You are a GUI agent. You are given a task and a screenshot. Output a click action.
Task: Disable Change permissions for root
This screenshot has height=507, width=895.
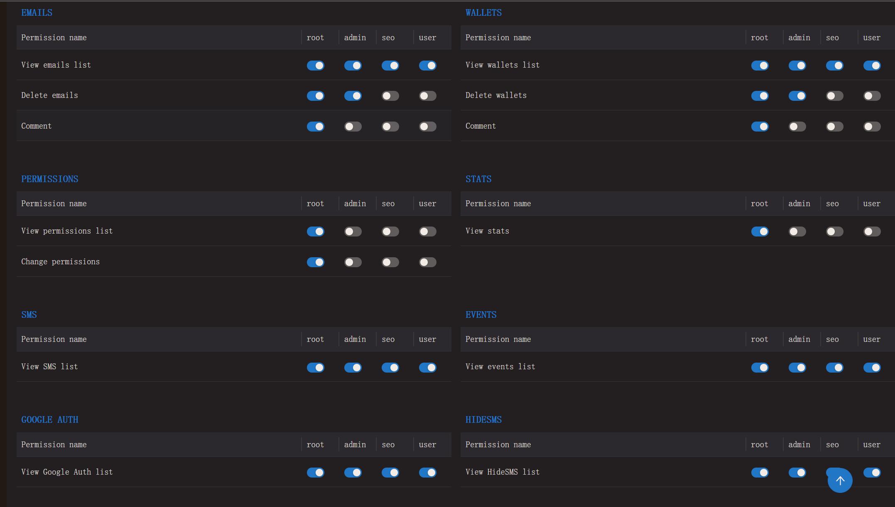(x=315, y=262)
